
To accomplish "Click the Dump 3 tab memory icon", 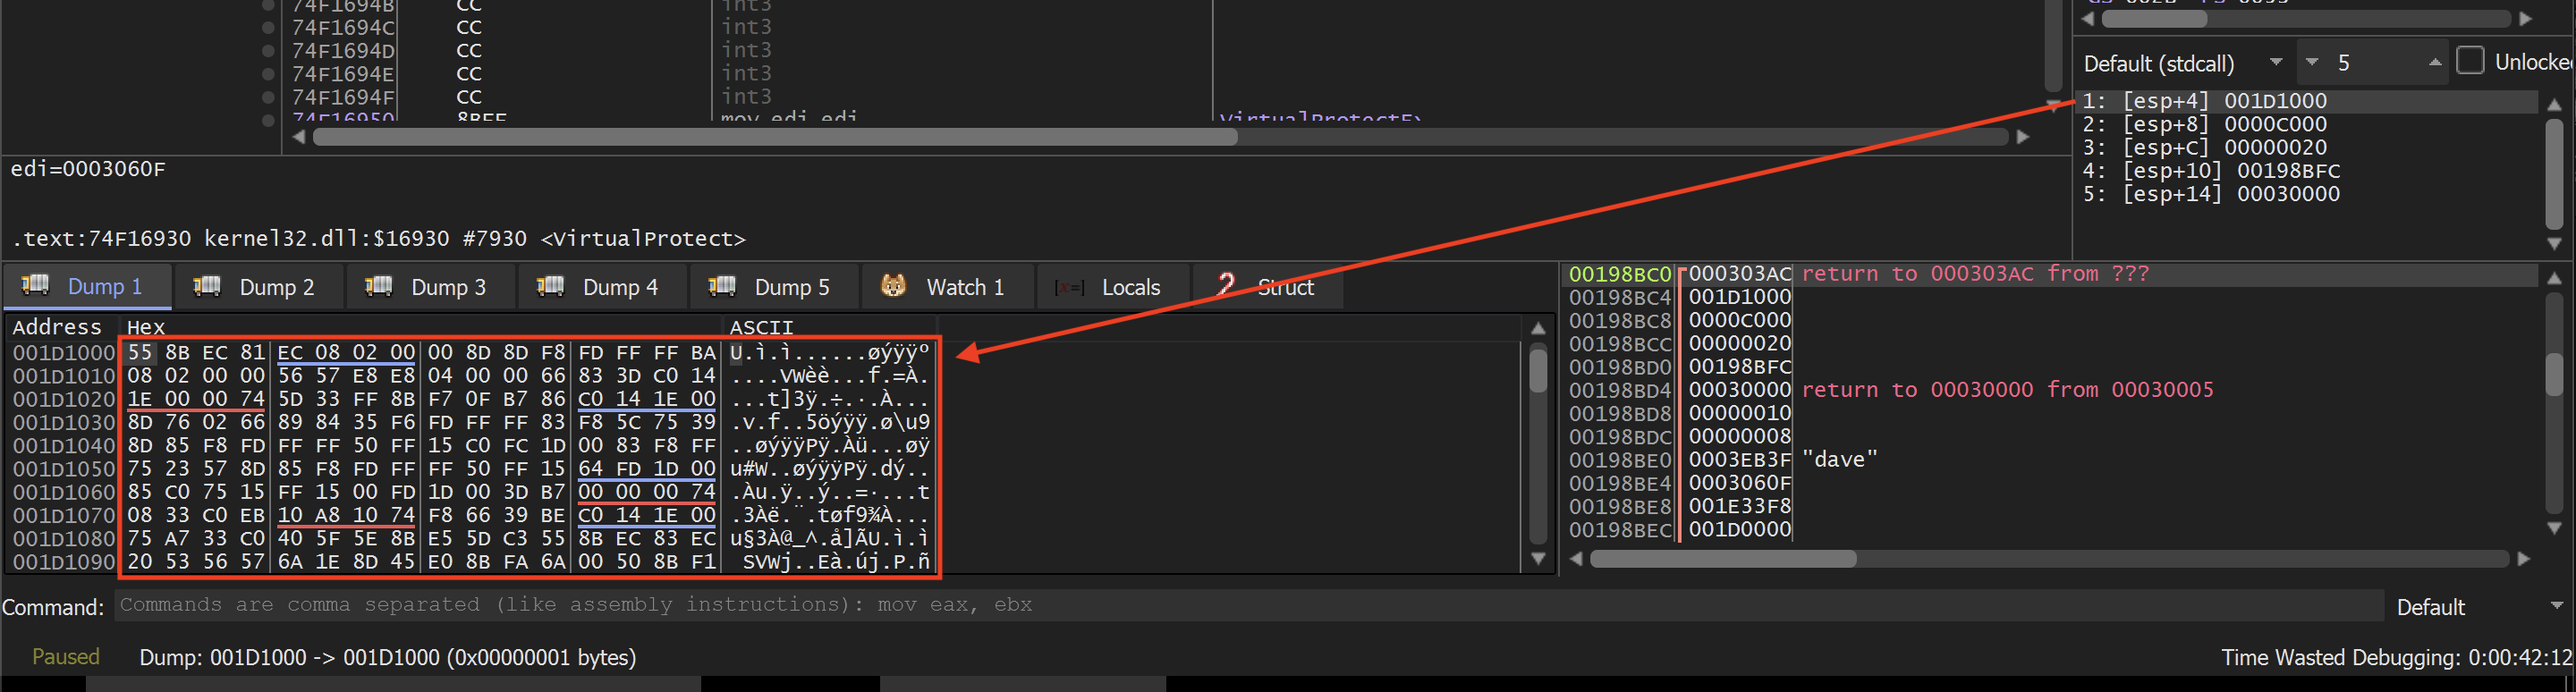I will 379,285.
